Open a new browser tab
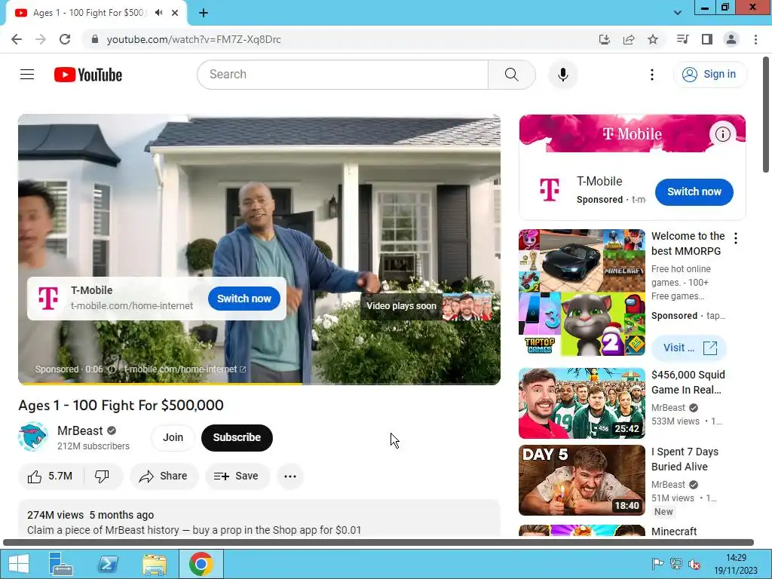The width and height of the screenshot is (772, 579). click(x=204, y=13)
